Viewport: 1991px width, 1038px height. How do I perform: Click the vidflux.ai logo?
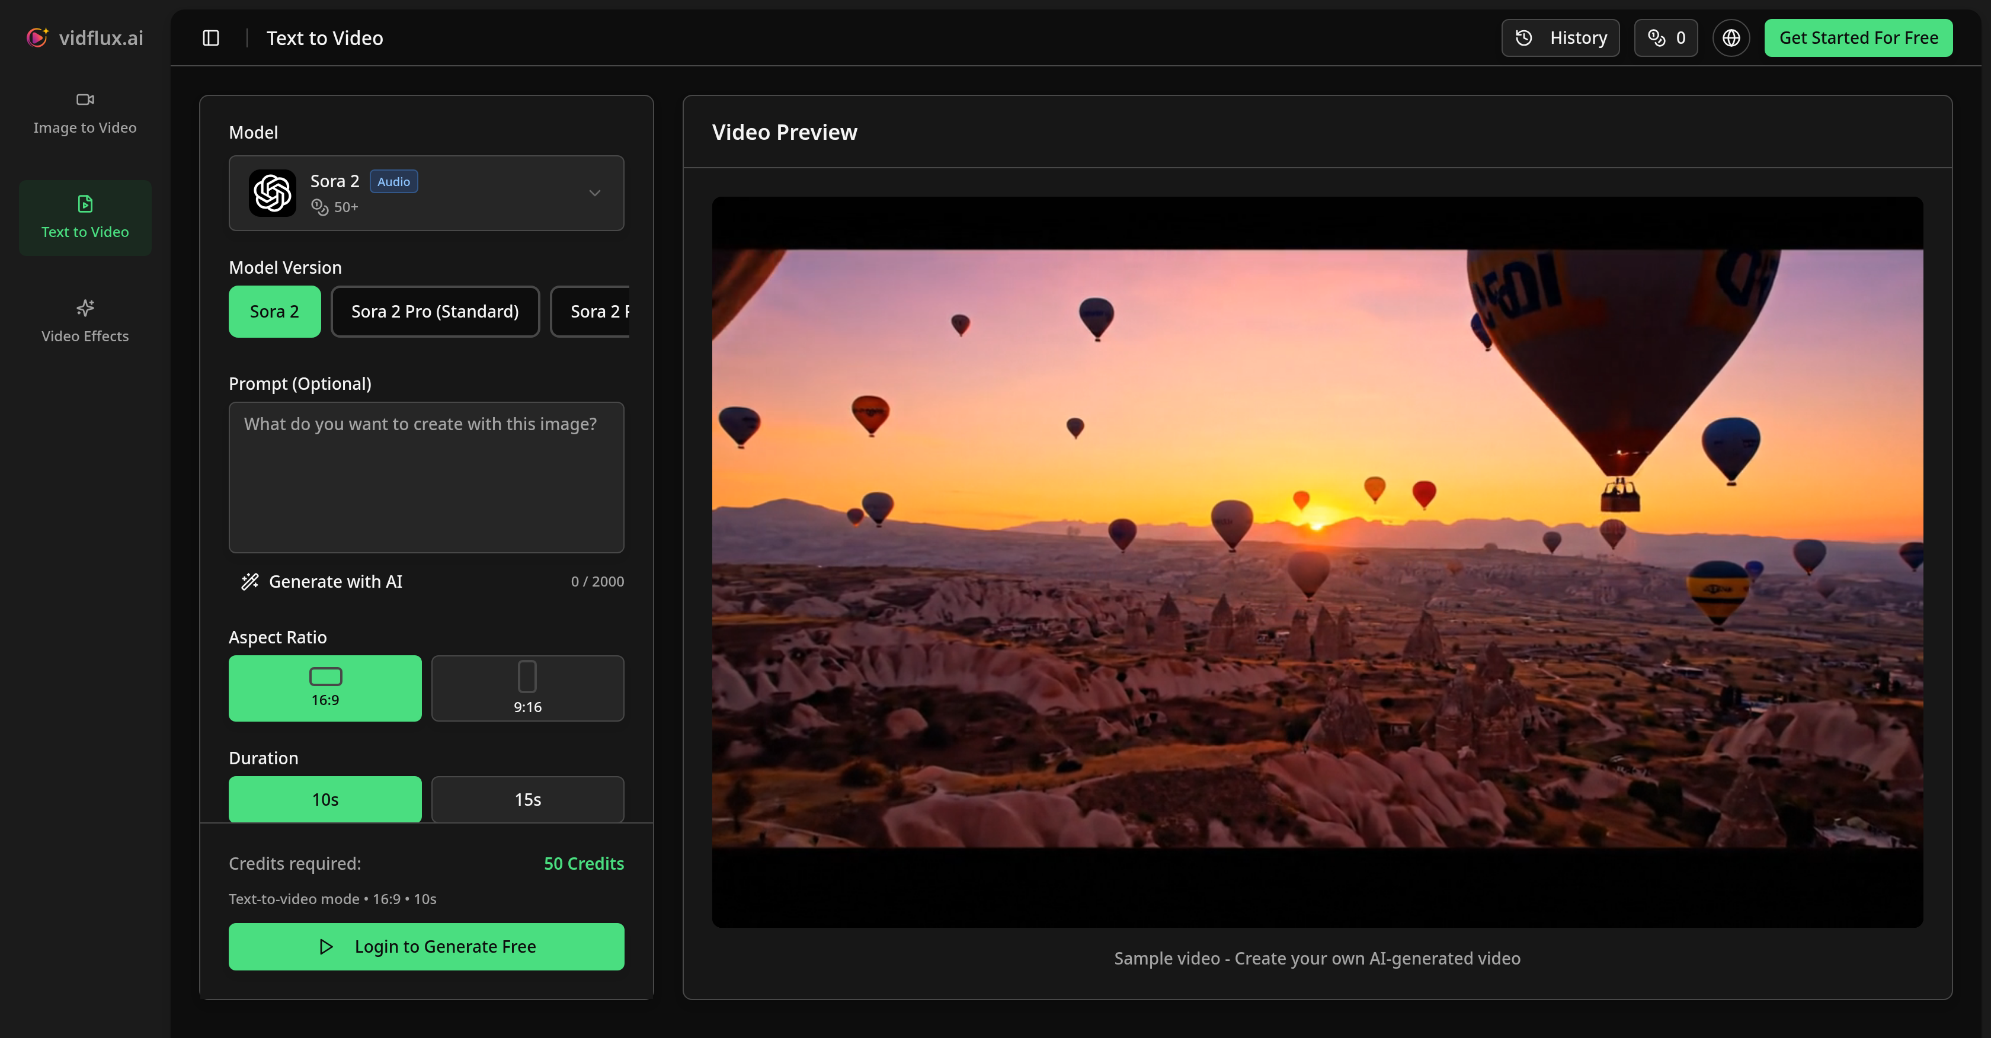[85, 37]
